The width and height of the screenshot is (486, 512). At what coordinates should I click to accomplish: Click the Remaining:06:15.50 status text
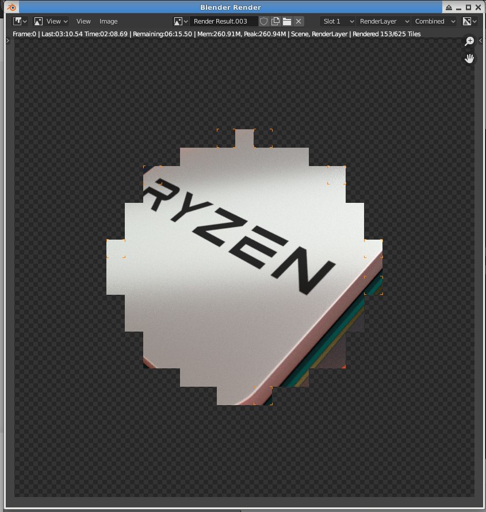point(162,34)
